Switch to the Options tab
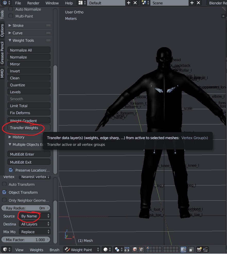 (x=2, y=30)
